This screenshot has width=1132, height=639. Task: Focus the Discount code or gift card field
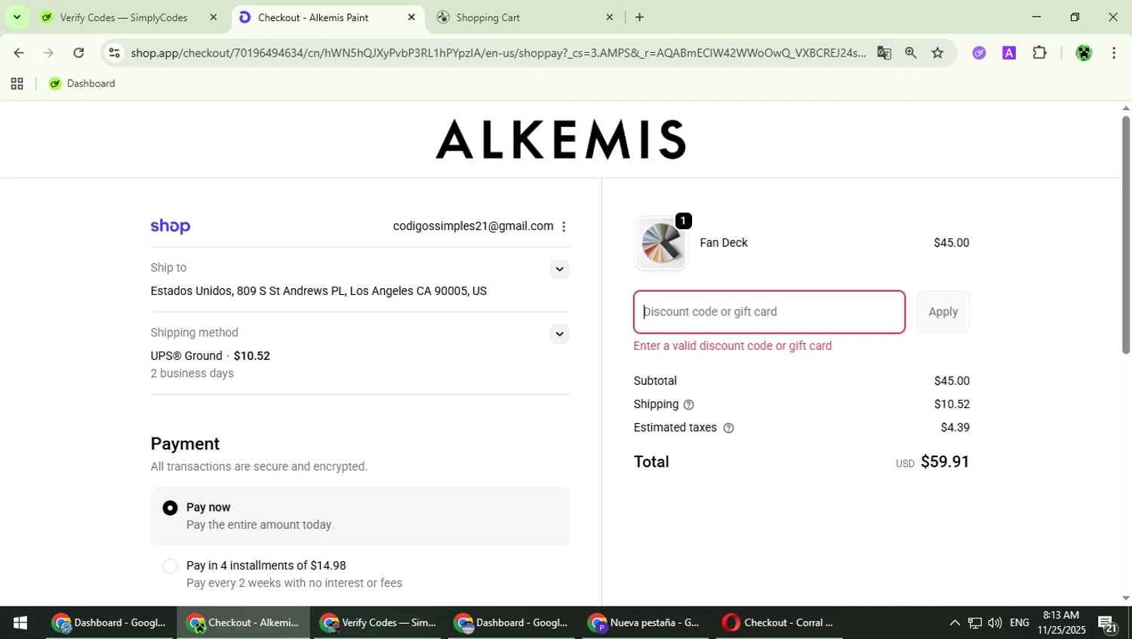(x=769, y=312)
